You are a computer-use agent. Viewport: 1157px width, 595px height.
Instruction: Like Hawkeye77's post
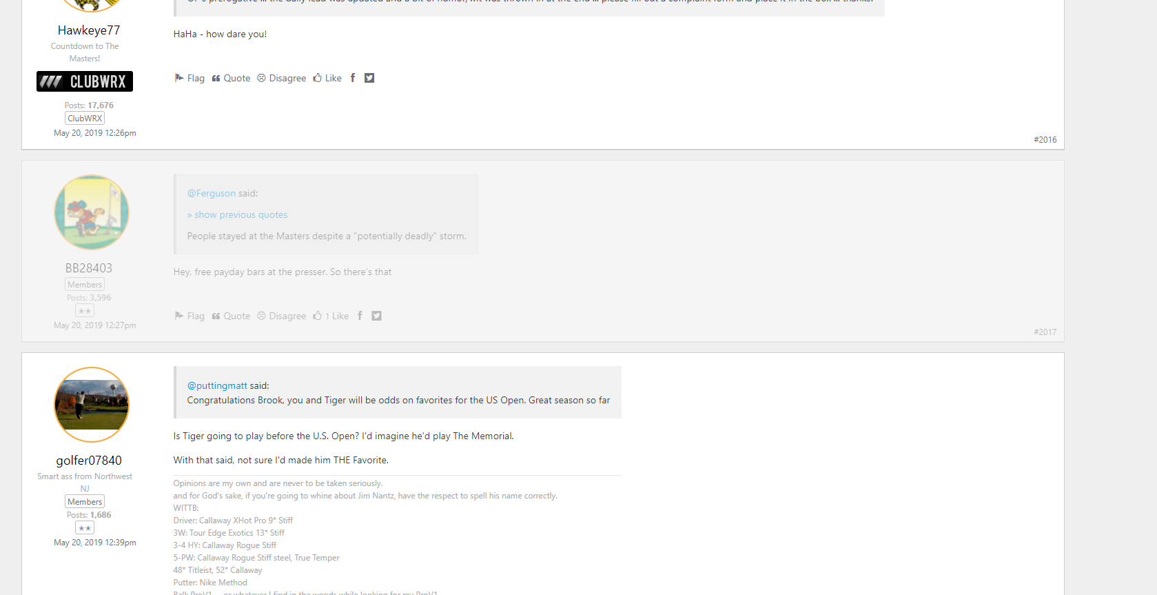(327, 78)
